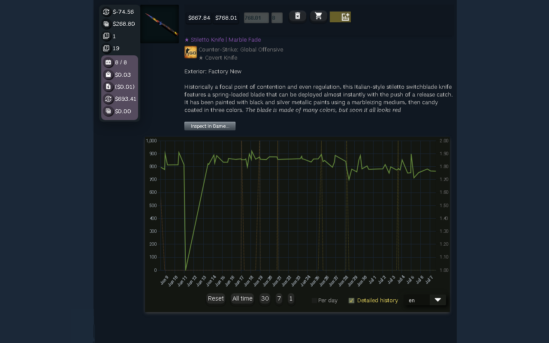
Task: Click the trash delete button
Action: coord(298,16)
